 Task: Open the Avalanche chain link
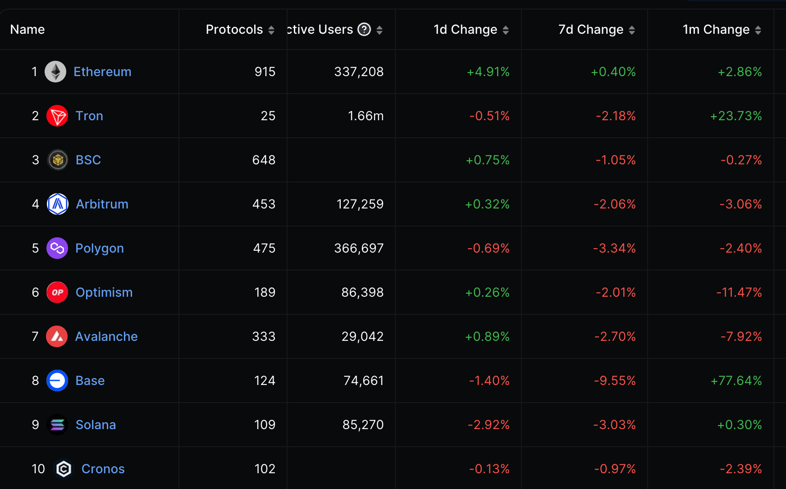point(106,336)
